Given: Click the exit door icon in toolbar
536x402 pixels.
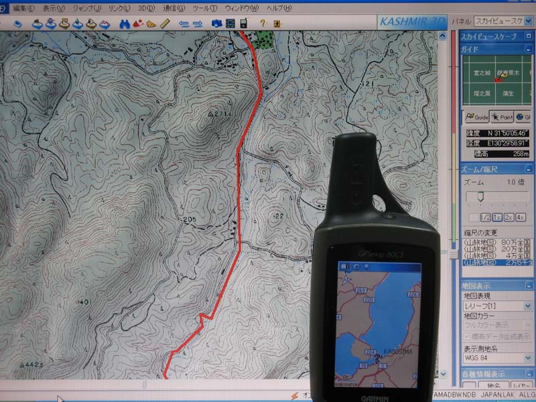Looking at the screenshot, I should [x=277, y=24].
